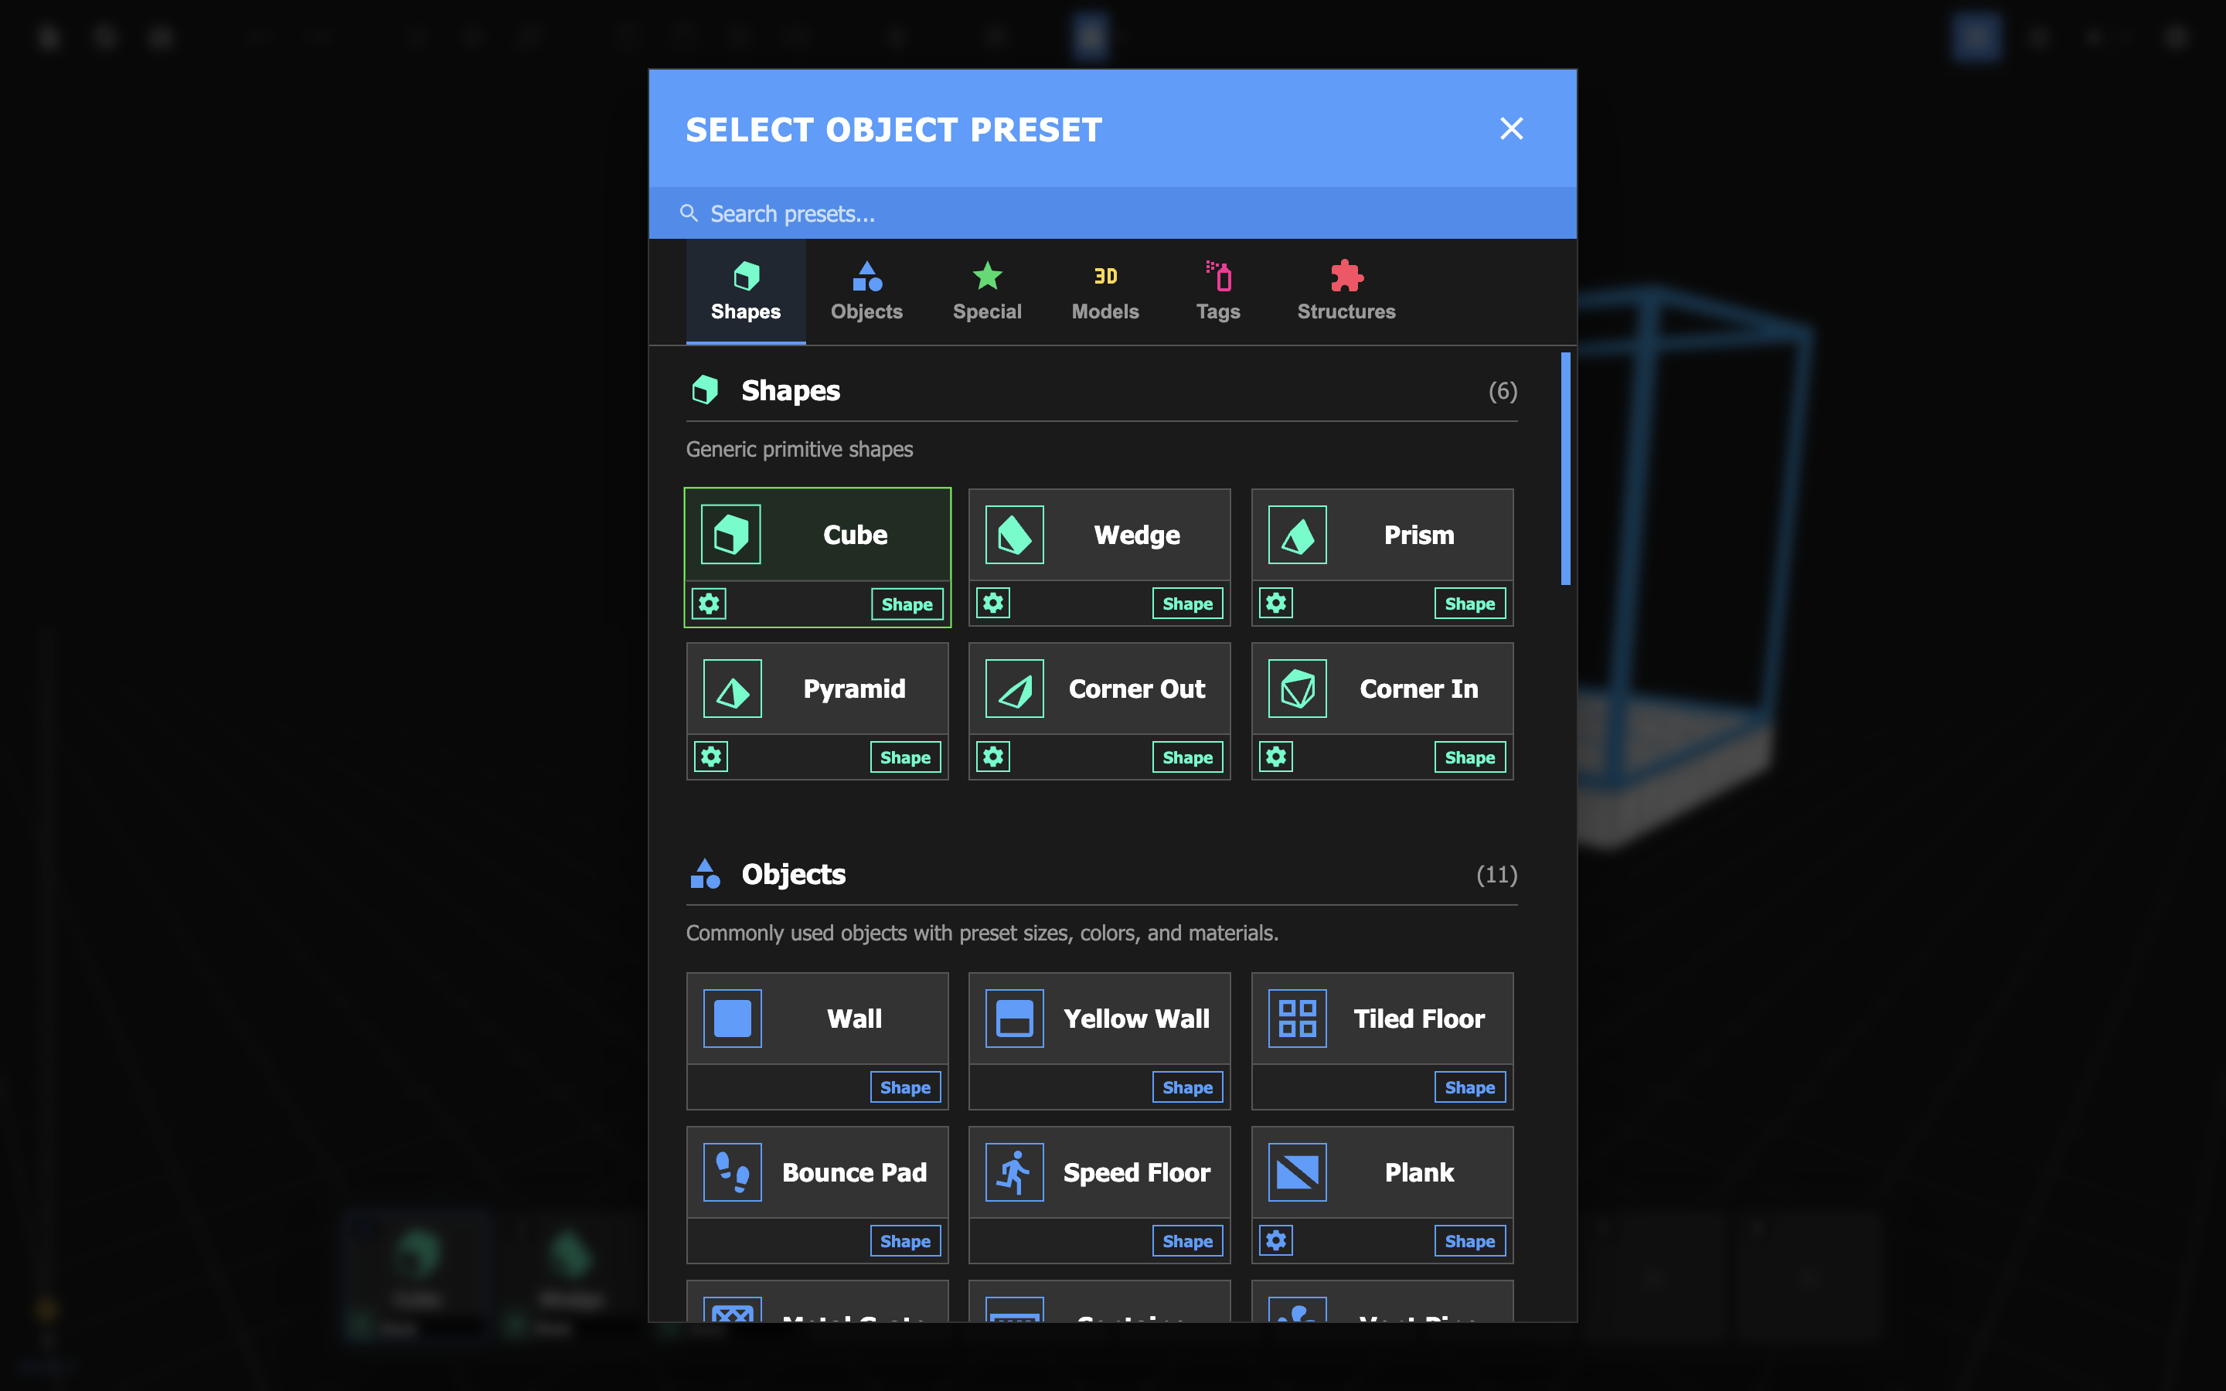Click the Tiled Floor grid icon

(1297, 1019)
